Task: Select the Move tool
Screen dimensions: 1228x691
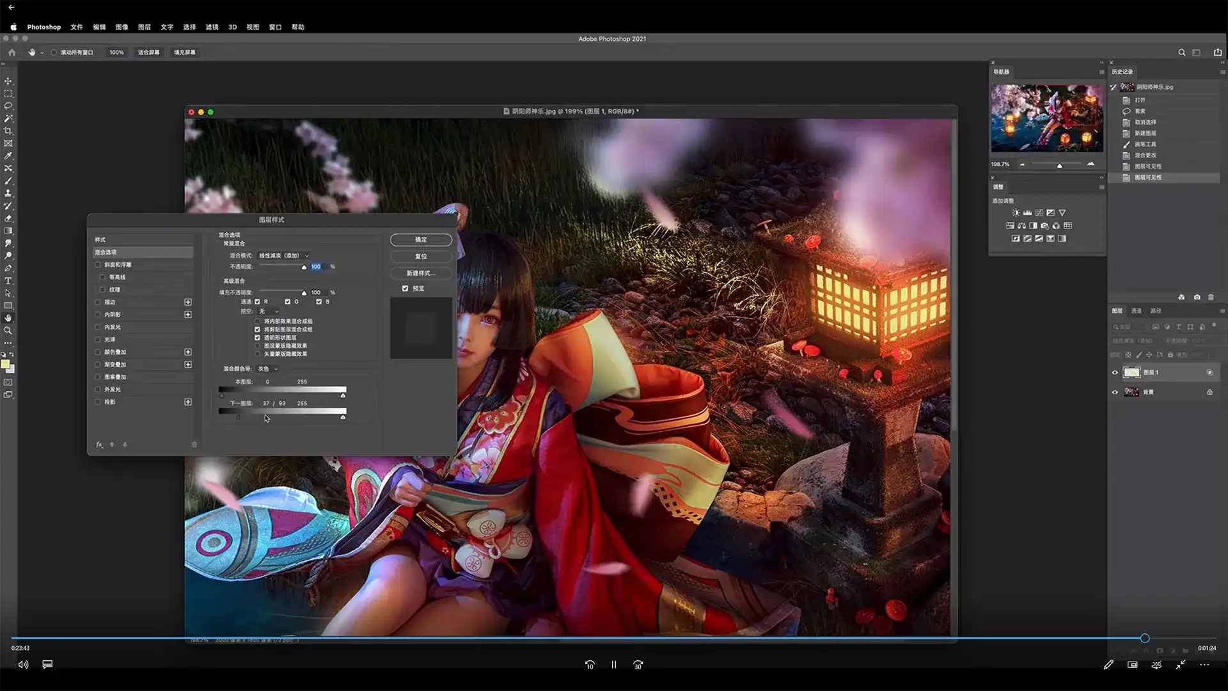Action: (8, 81)
